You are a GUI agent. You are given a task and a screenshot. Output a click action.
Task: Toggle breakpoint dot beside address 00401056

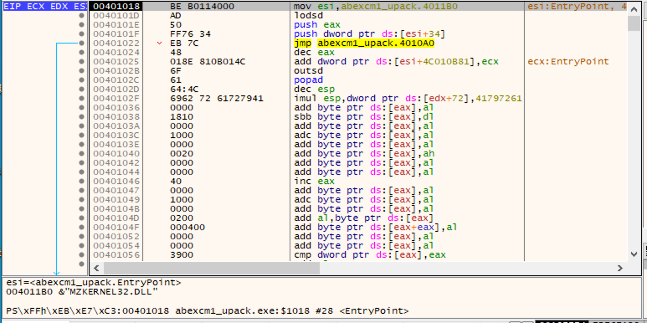[82, 255]
